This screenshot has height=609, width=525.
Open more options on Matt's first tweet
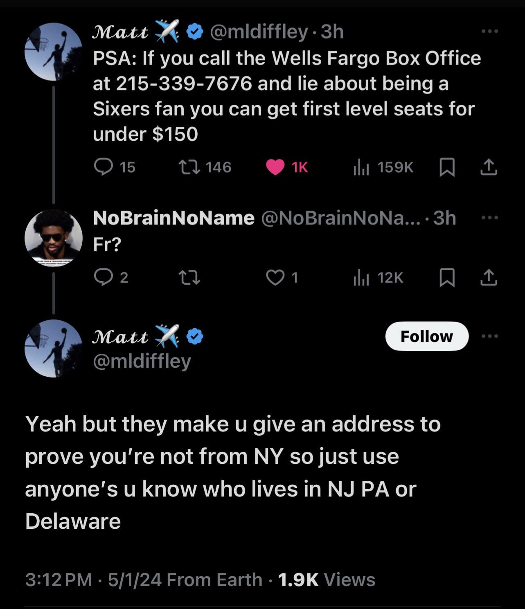coord(489,31)
